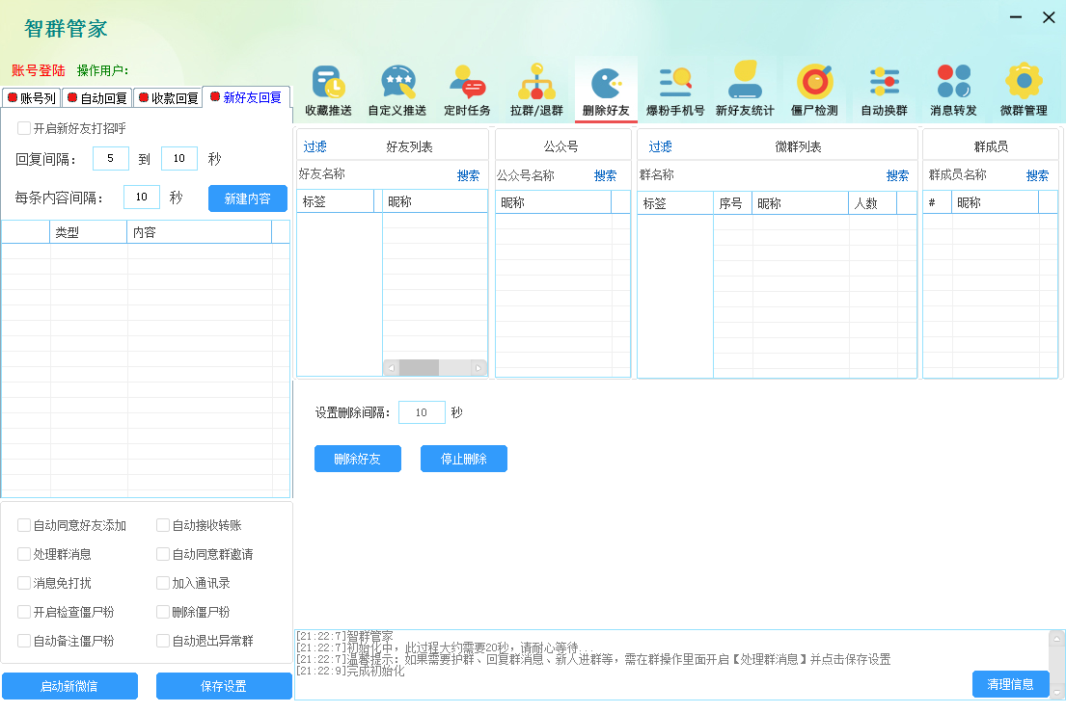
Task: Switch to the 收款回复 tab
Action: 167,97
